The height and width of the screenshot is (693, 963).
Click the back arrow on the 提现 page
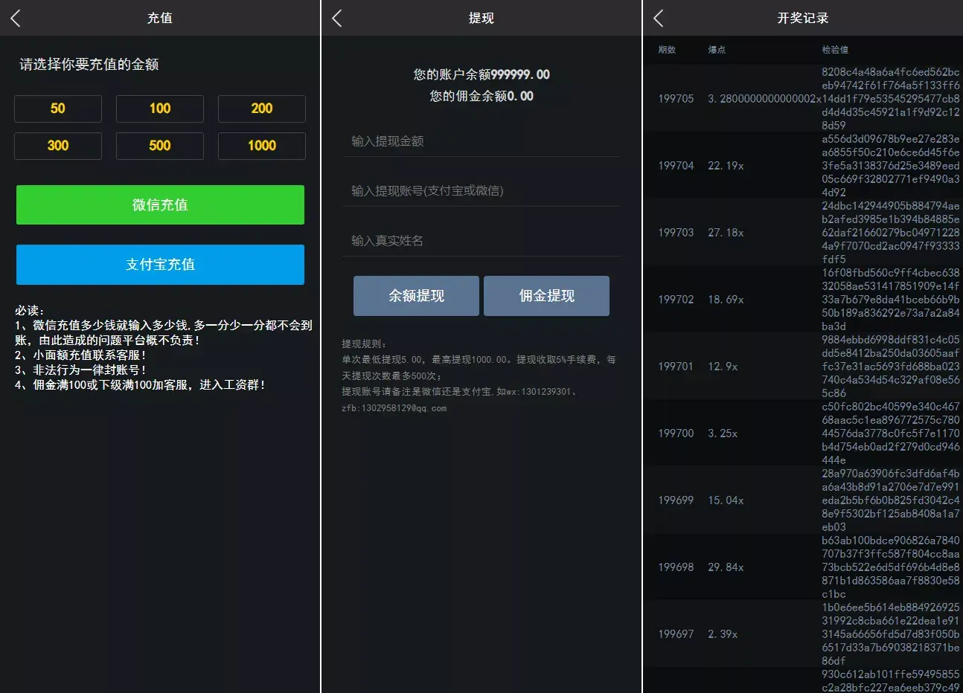pyautogui.click(x=336, y=18)
